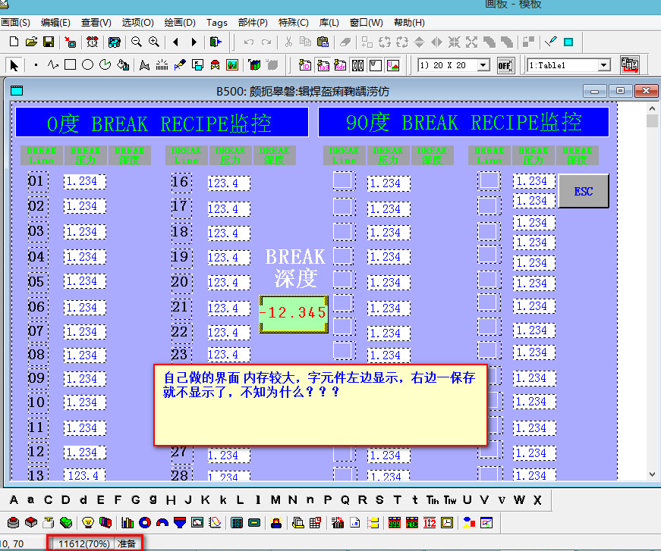Click the zoom in magnifier icon

coord(154,42)
